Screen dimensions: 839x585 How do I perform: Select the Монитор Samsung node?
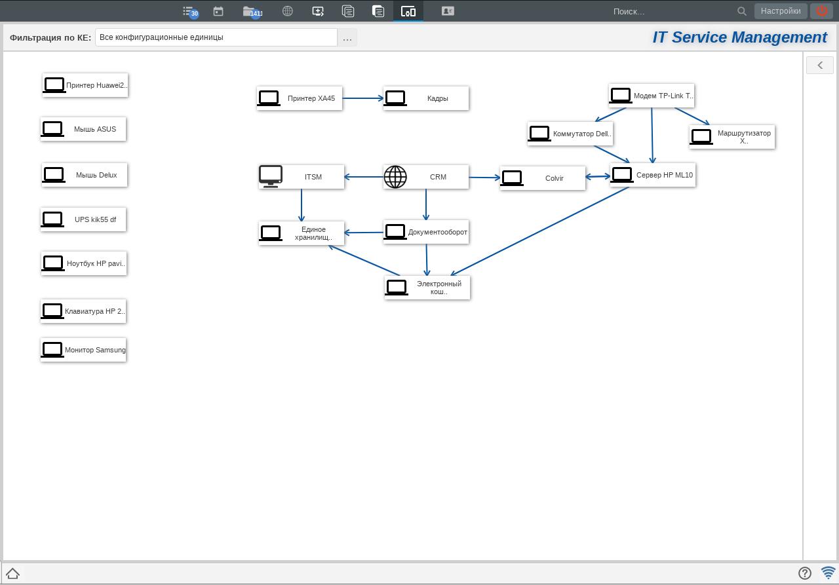click(83, 350)
